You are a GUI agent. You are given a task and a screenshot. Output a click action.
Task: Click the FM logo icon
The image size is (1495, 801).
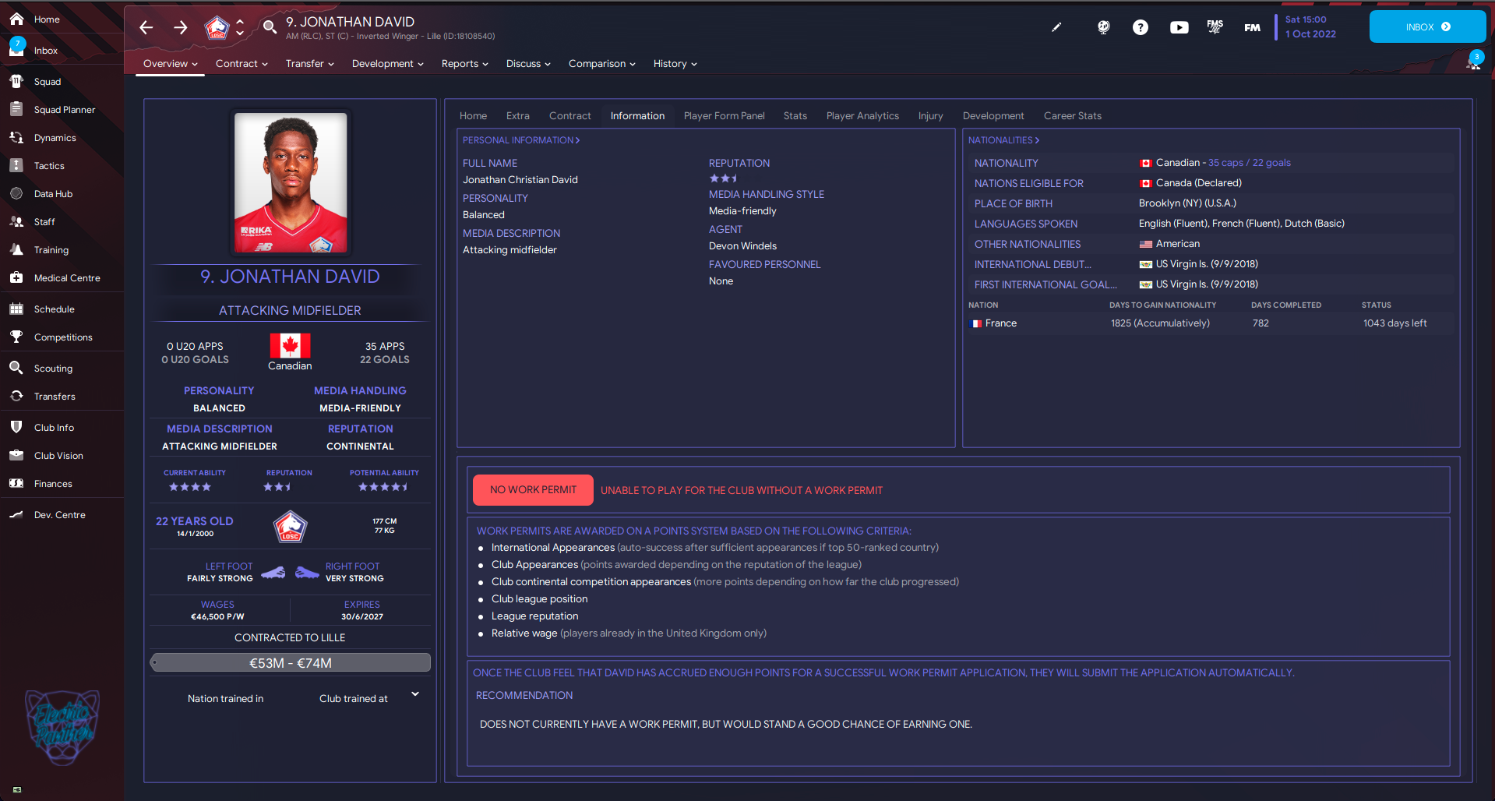(x=1252, y=27)
